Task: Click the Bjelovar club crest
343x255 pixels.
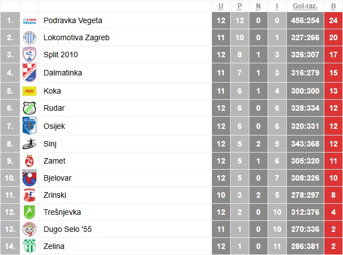Action: (29, 178)
